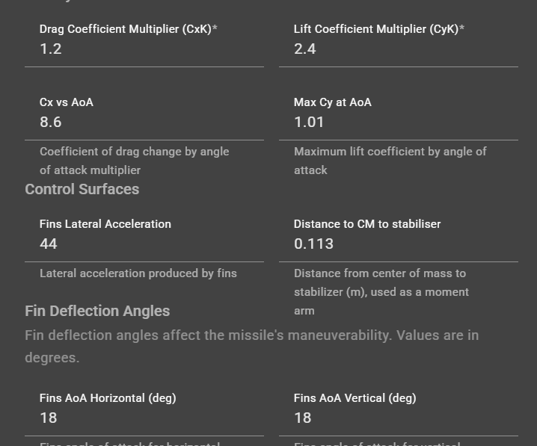Click the moment arm description text
The height and width of the screenshot is (446, 537).
[380, 291]
